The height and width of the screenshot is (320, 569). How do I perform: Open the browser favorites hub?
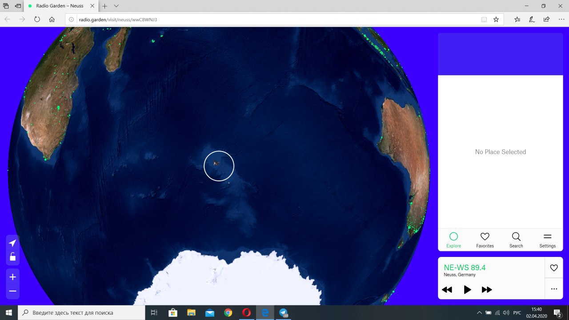pos(517,20)
